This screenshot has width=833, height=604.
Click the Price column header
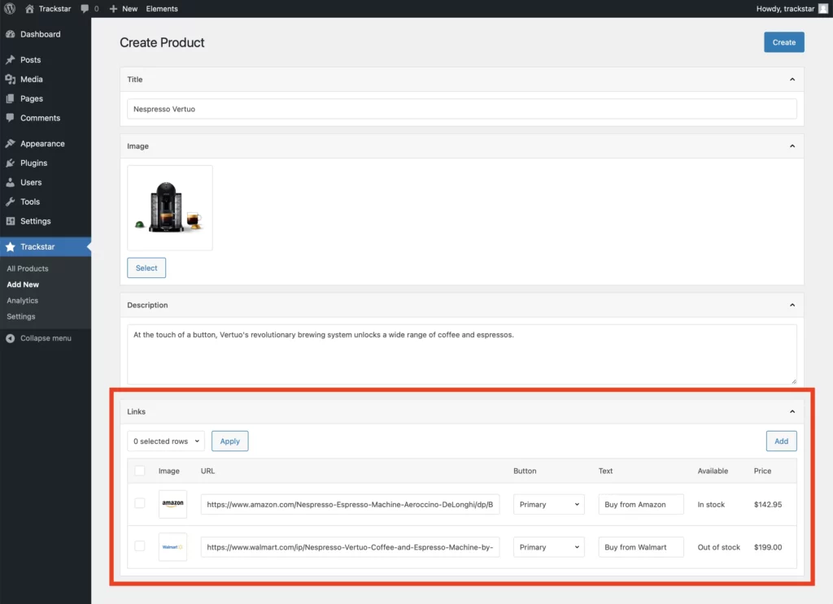coord(762,471)
